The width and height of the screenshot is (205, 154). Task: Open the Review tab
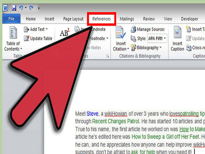pyautogui.click(x=149, y=19)
